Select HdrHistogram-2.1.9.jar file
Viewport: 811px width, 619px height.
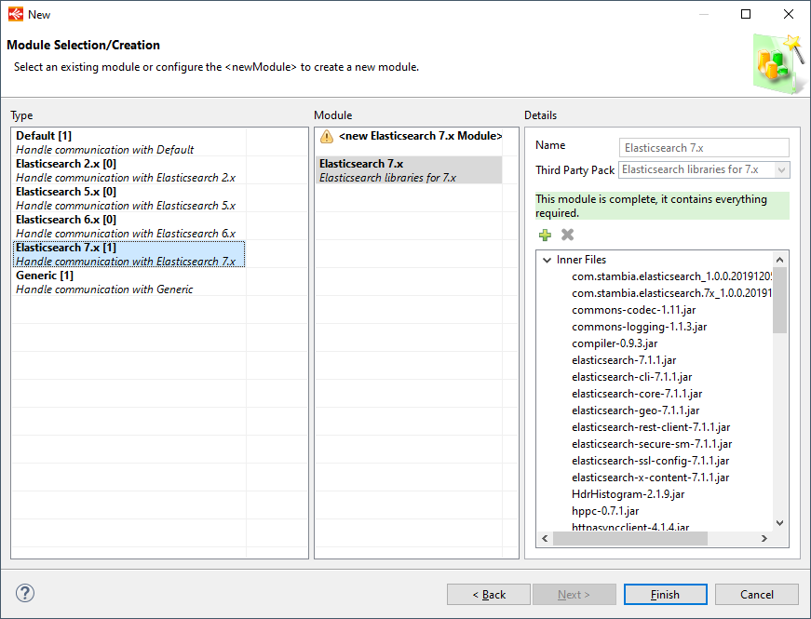[628, 494]
